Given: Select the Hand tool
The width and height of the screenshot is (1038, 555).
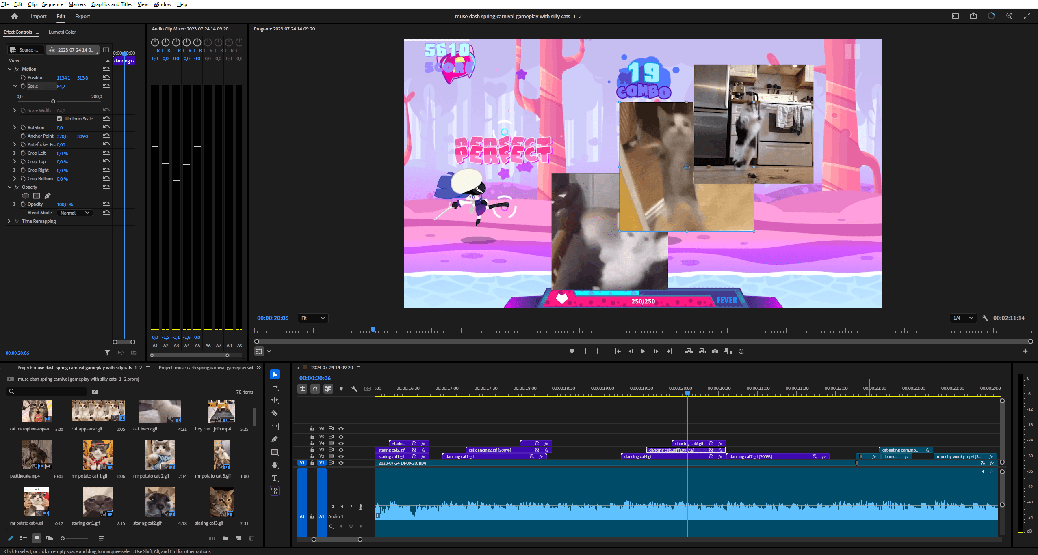Looking at the screenshot, I should pos(275,465).
